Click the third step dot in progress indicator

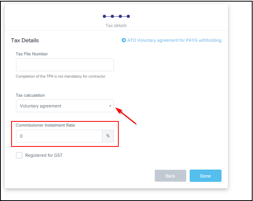tap(120, 16)
